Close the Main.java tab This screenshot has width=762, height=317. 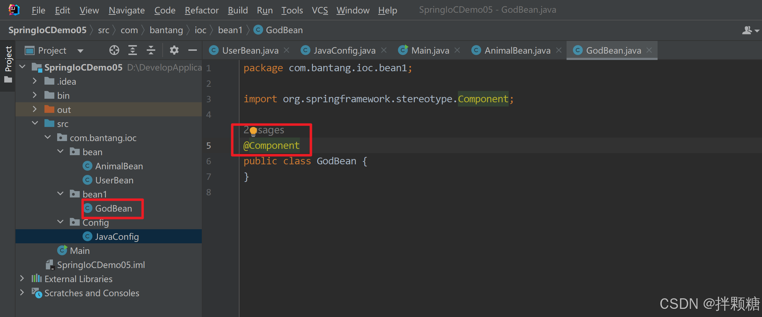pos(457,50)
